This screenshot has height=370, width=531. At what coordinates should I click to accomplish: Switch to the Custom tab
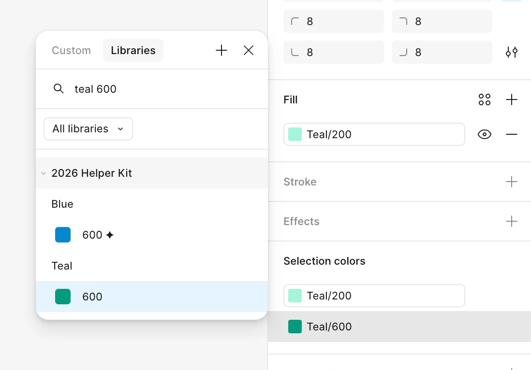pos(71,50)
